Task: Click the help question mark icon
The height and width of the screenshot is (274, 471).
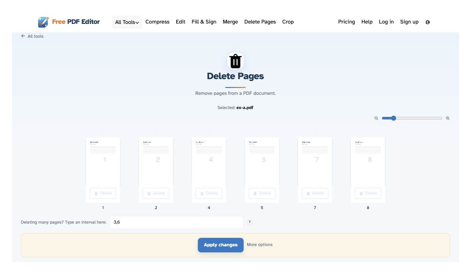Action: point(250,222)
